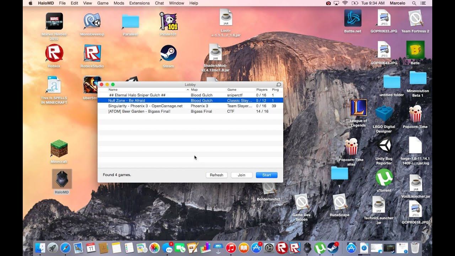Click the 'sniperctf' game cell

[x=235, y=95]
